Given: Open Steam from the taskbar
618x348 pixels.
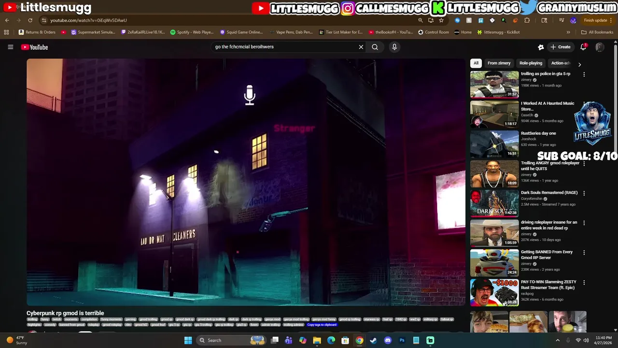Looking at the screenshot, I should point(373,340).
